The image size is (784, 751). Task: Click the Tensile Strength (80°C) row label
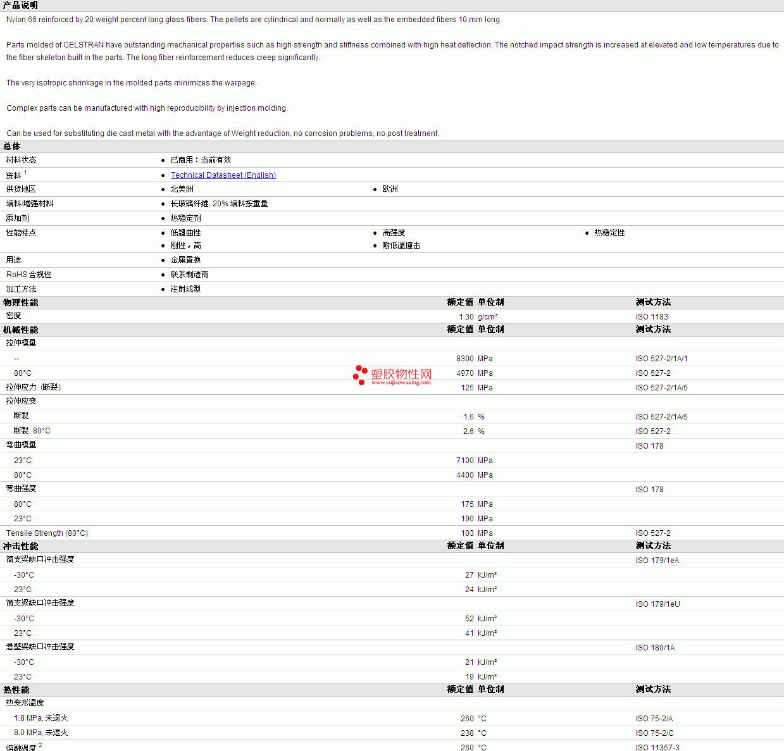47,533
